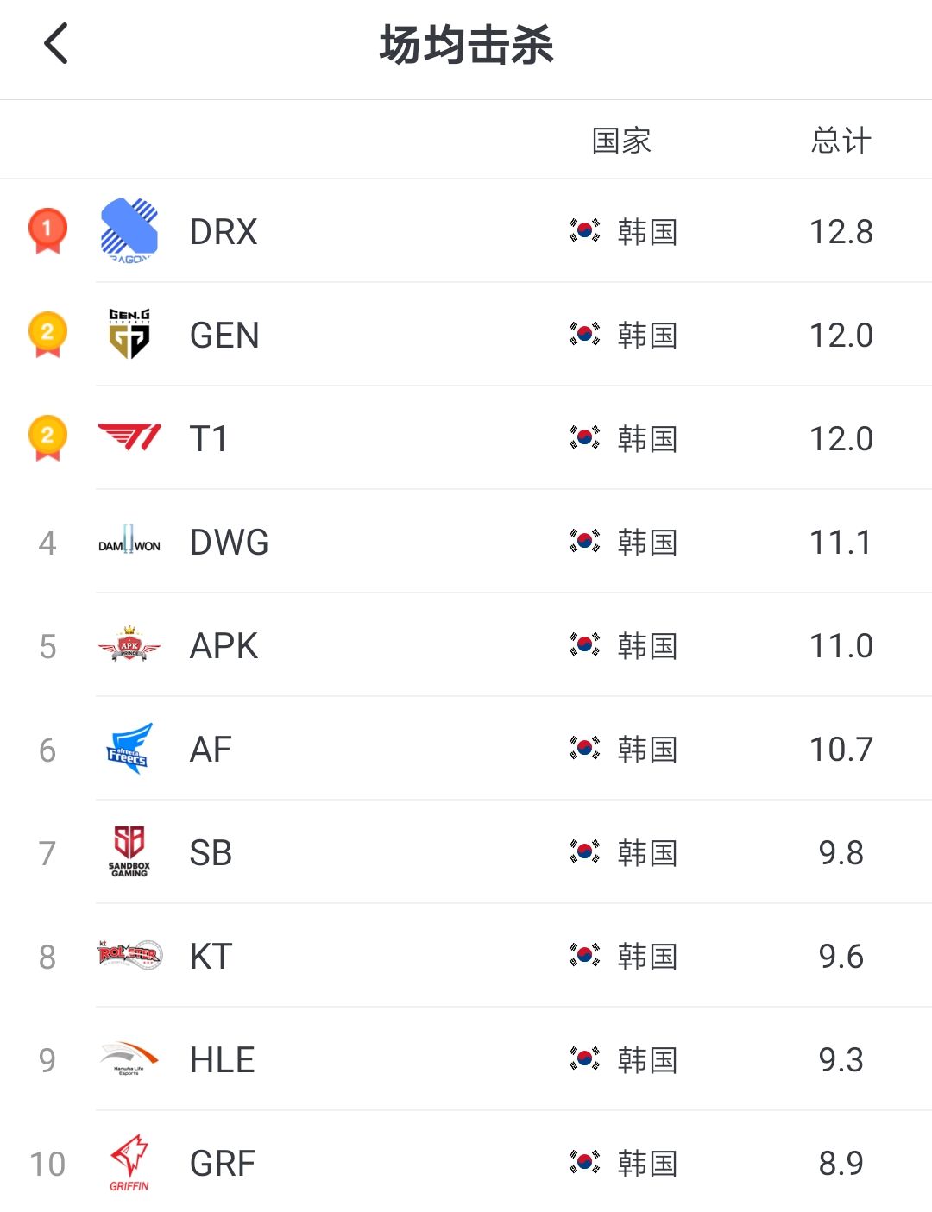Select the KT team name

(x=211, y=957)
